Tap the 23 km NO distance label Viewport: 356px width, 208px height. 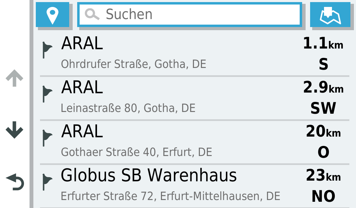[323, 186]
